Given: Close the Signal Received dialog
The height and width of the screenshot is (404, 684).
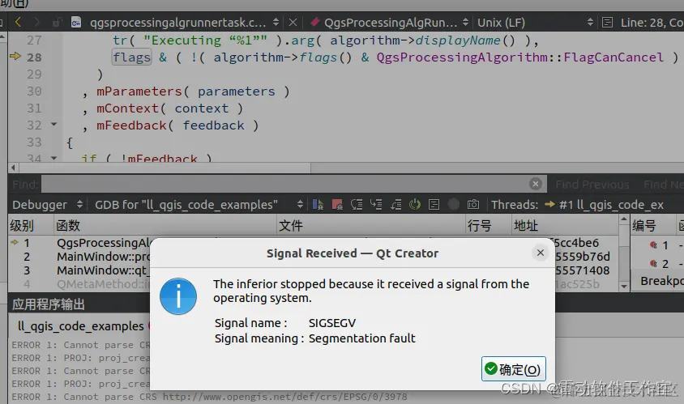Looking at the screenshot, I should tap(540, 253).
